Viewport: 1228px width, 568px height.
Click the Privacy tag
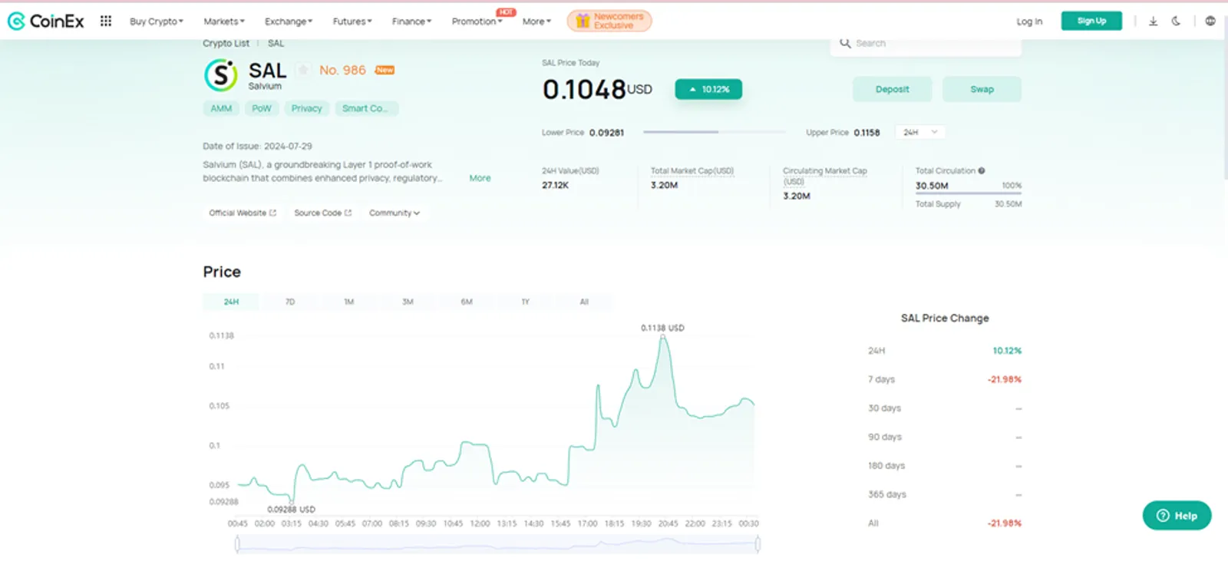pos(306,109)
